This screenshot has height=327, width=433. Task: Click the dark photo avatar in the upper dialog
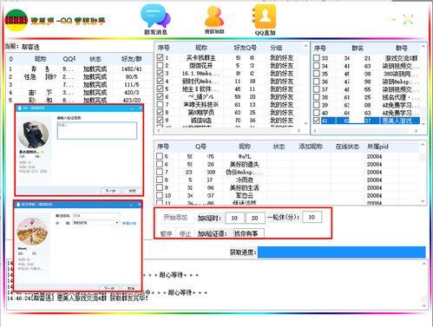click(x=34, y=134)
